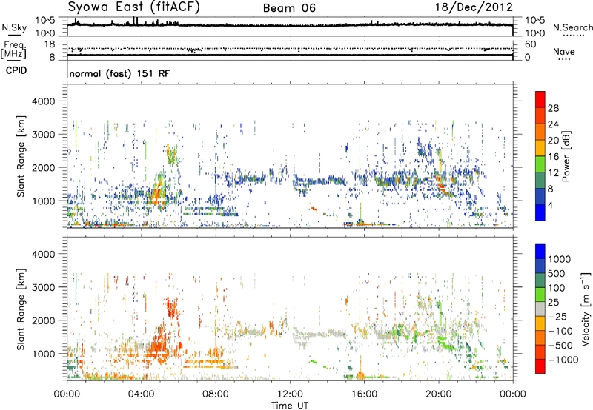Click the '04:00' time axis label

tap(142, 394)
